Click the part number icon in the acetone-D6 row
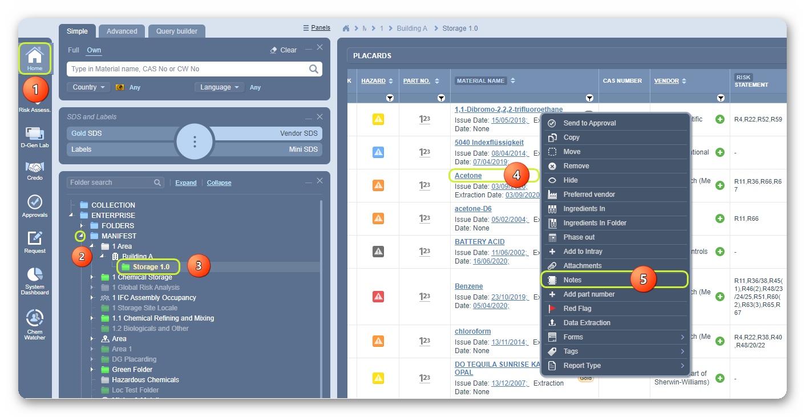 pyautogui.click(x=424, y=218)
